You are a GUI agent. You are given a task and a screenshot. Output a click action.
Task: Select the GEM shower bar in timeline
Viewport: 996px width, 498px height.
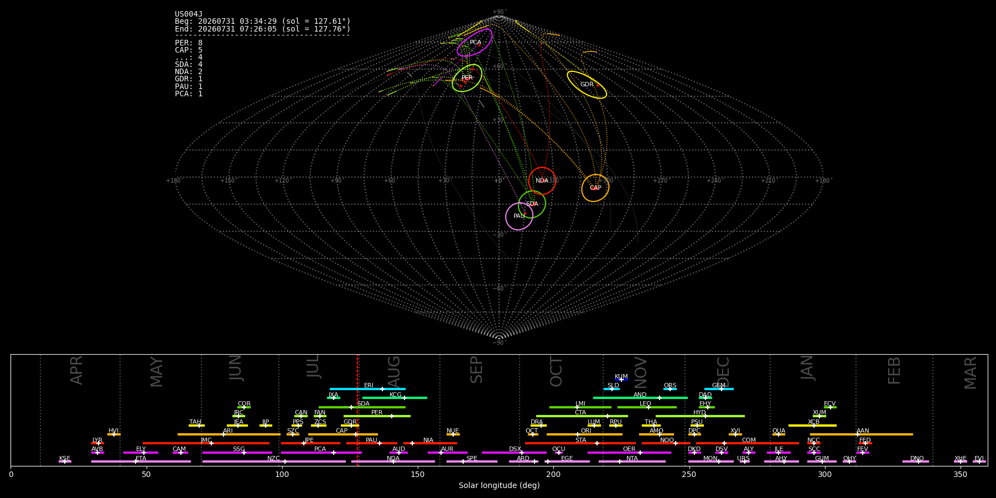click(x=719, y=389)
